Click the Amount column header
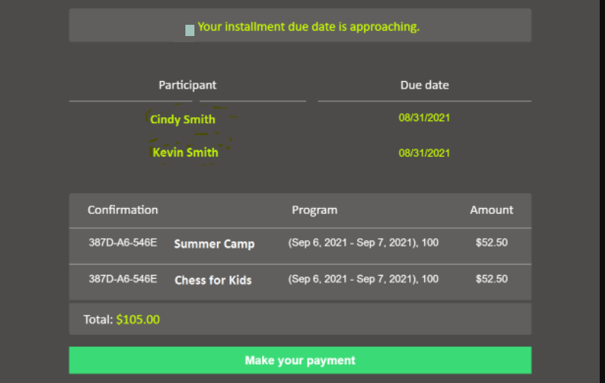This screenshot has width=605, height=383. (x=492, y=210)
